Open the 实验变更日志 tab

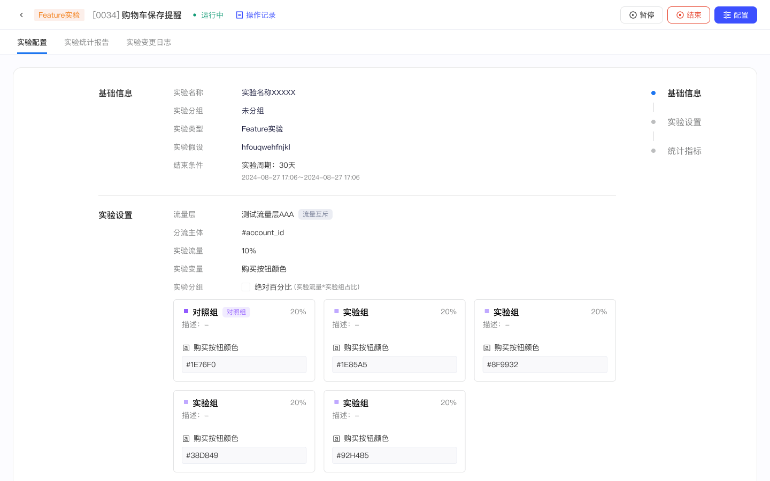149,42
